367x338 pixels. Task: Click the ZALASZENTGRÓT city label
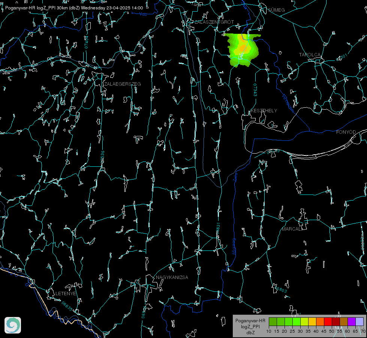tap(214, 22)
